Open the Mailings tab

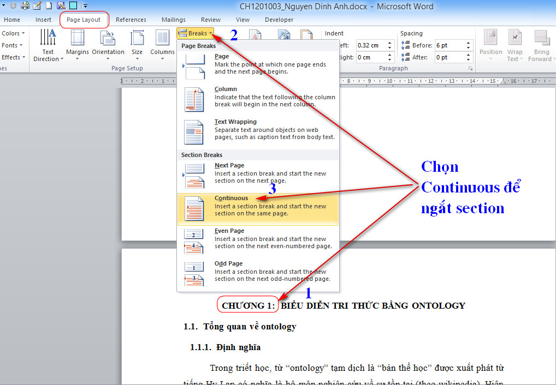tap(173, 20)
